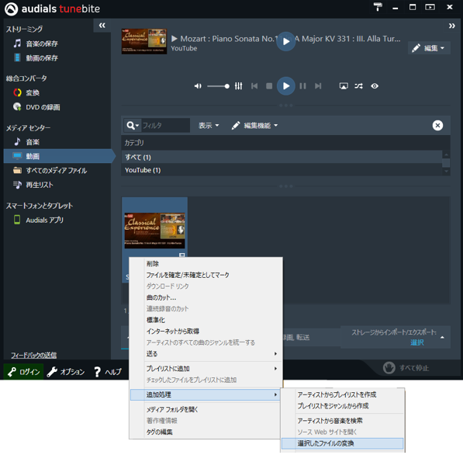463x455 pixels.
Task: Toggle the eye visualization icon
Action: [375, 86]
